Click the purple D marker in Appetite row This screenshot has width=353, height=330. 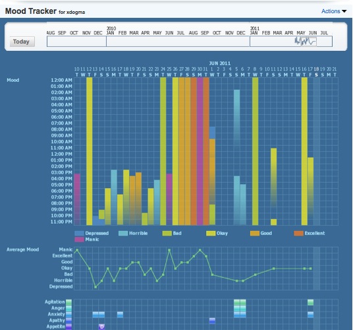(x=102, y=327)
